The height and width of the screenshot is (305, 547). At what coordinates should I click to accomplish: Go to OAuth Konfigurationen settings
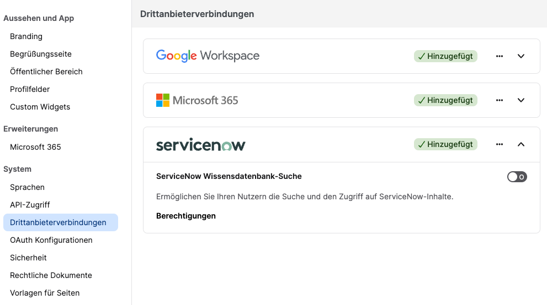click(x=51, y=240)
